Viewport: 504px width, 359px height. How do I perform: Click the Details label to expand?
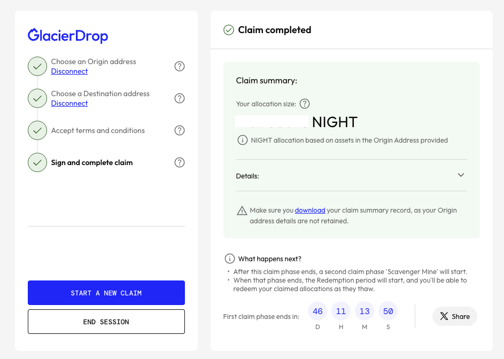tap(247, 176)
